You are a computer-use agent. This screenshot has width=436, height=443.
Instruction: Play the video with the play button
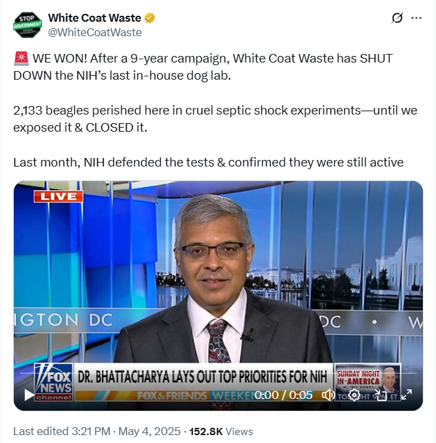point(29,395)
